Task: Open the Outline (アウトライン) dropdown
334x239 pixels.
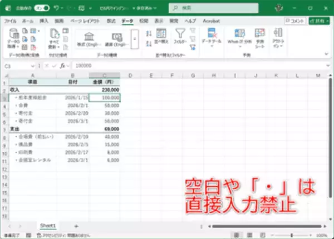Action: (278, 38)
